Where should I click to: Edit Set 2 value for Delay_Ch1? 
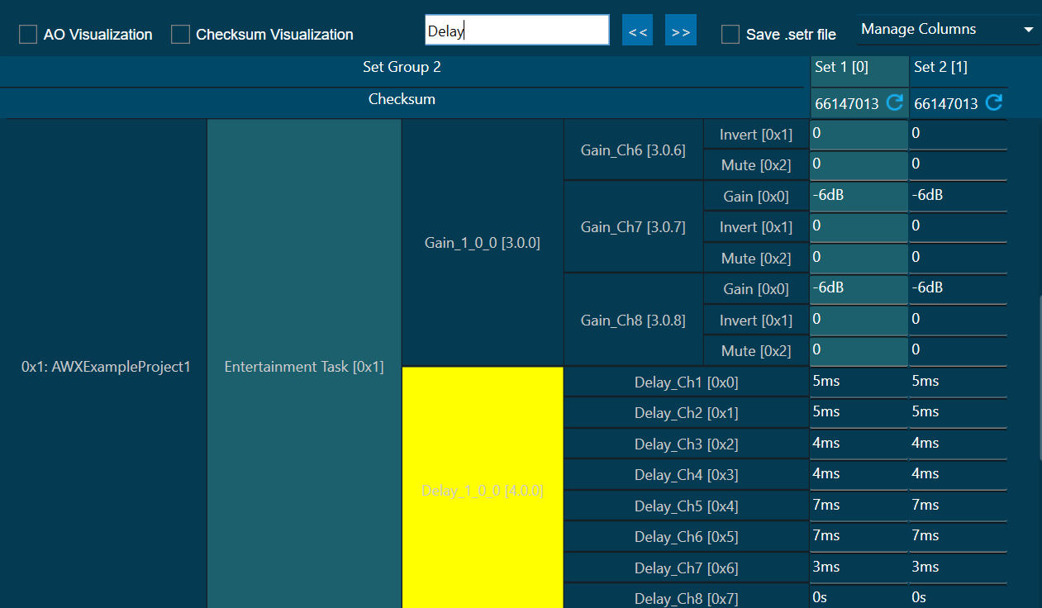pyautogui.click(x=959, y=382)
